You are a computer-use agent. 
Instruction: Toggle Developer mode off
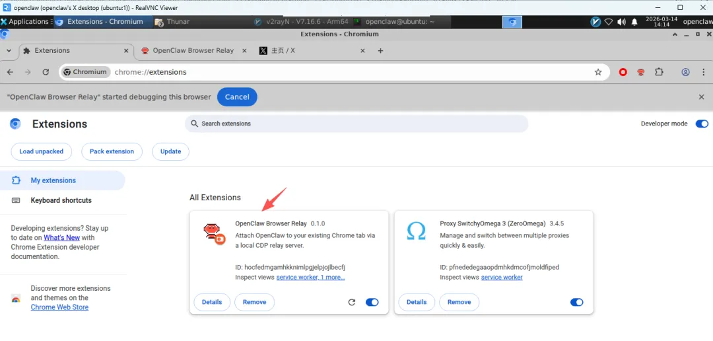click(702, 124)
